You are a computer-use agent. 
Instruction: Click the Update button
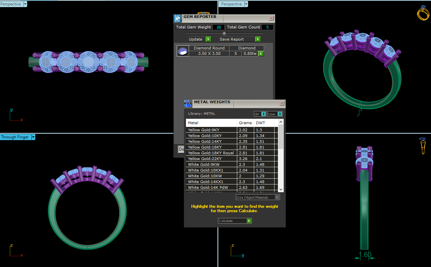pyautogui.click(x=200, y=39)
